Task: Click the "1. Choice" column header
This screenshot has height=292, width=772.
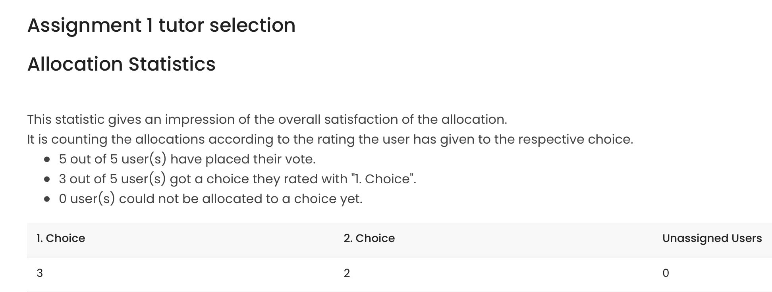Action: (61, 238)
